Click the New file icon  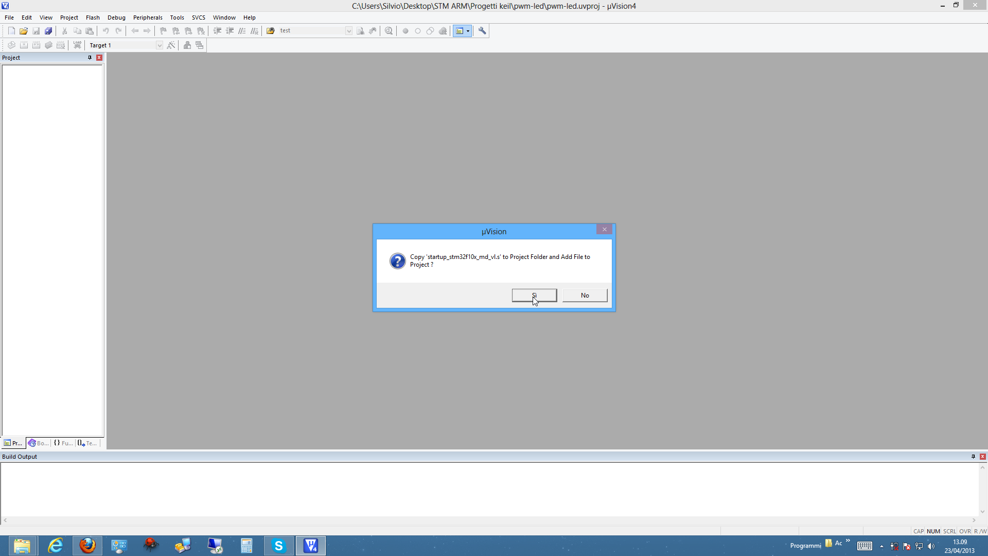coord(11,31)
